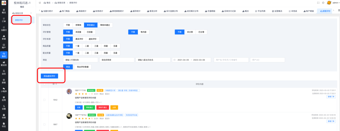Open the 请选择商家 merchant dropdown
Screen dimensions: 340x131
117,60
